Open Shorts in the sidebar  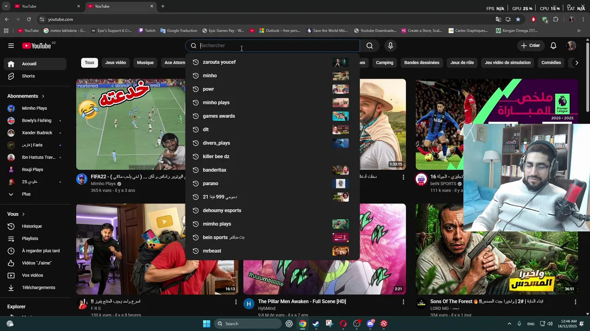pyautogui.click(x=36, y=76)
